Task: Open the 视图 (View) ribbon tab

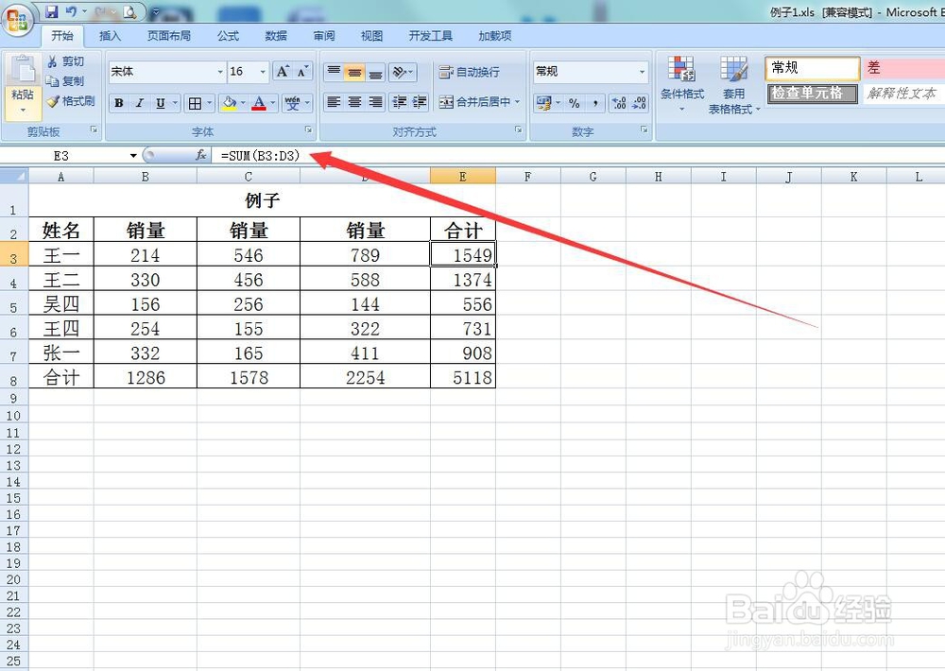Action: (370, 35)
